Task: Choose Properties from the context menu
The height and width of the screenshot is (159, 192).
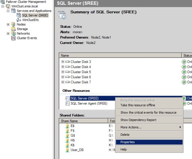Action: (x=127, y=142)
